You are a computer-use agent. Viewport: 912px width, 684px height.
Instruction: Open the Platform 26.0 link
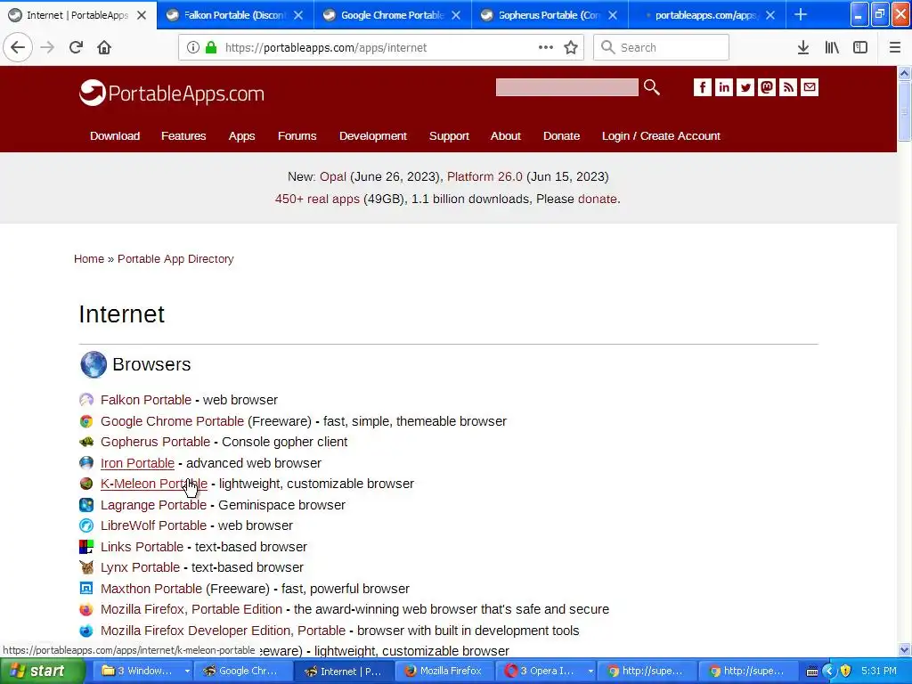coord(484,177)
